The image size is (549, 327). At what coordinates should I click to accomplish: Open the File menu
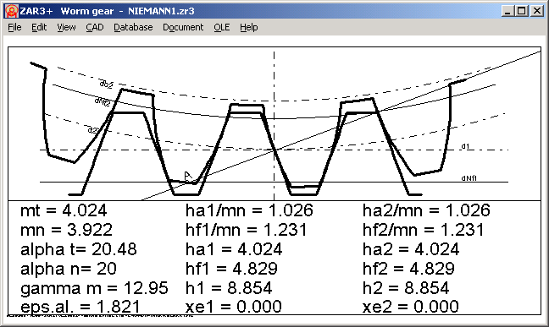tap(14, 27)
